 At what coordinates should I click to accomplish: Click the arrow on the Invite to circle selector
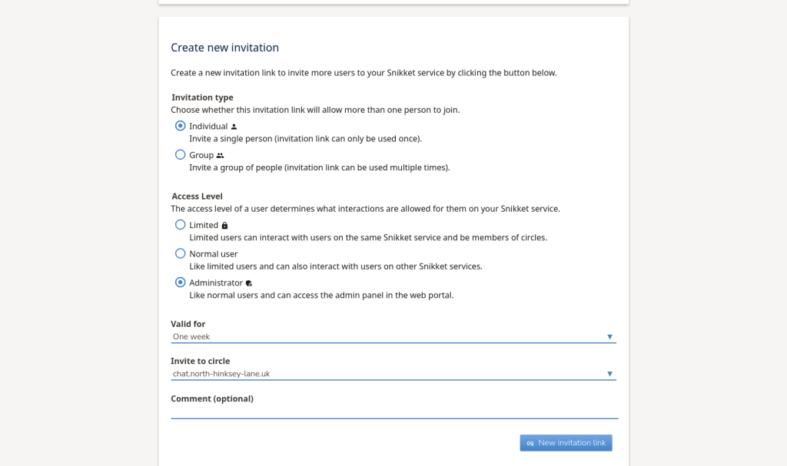click(609, 374)
